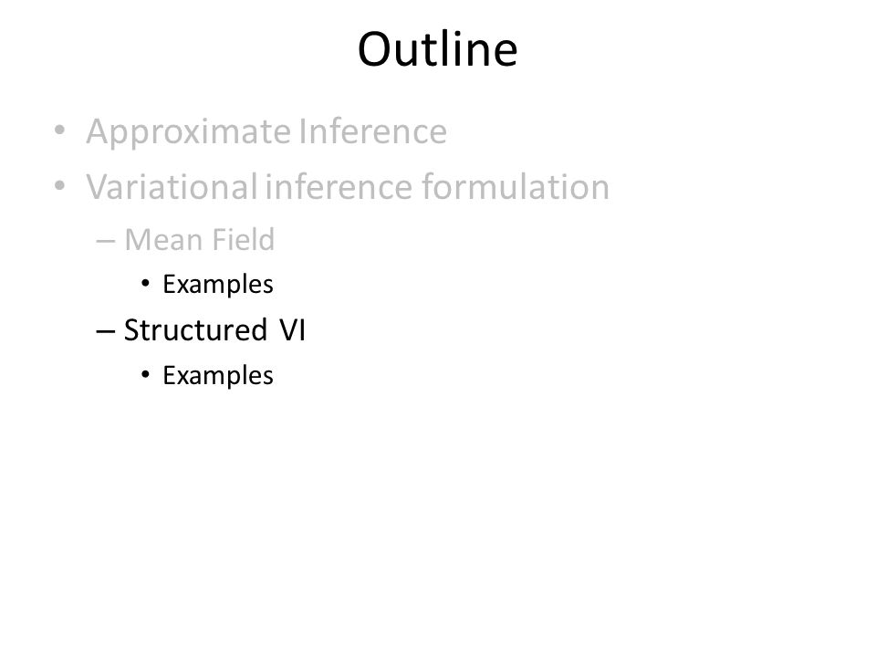Click the word Variational in second bullet

(172, 186)
